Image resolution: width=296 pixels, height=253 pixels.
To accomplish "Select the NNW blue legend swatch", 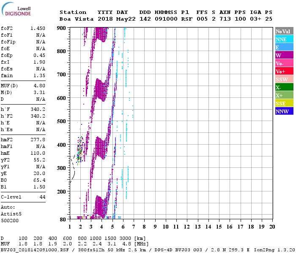I will (x=284, y=111).
